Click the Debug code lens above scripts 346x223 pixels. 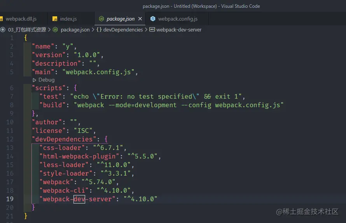(x=46, y=80)
